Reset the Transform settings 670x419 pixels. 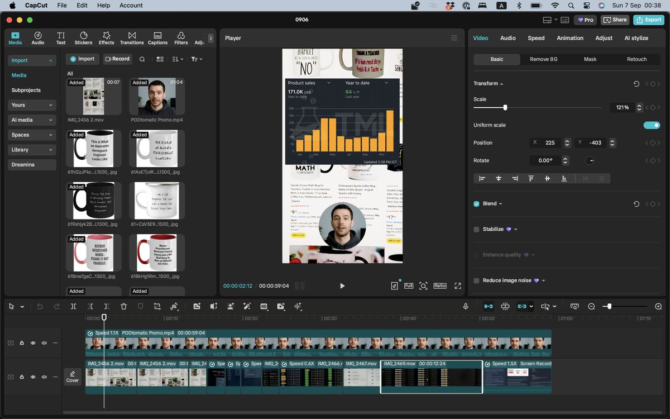coord(636,83)
